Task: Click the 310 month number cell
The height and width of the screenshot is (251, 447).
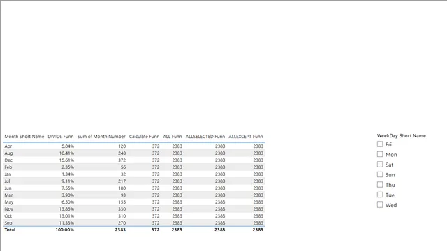Action: coord(122,216)
